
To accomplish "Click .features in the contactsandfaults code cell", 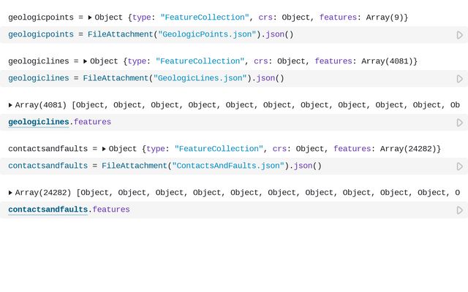I will (110, 210).
